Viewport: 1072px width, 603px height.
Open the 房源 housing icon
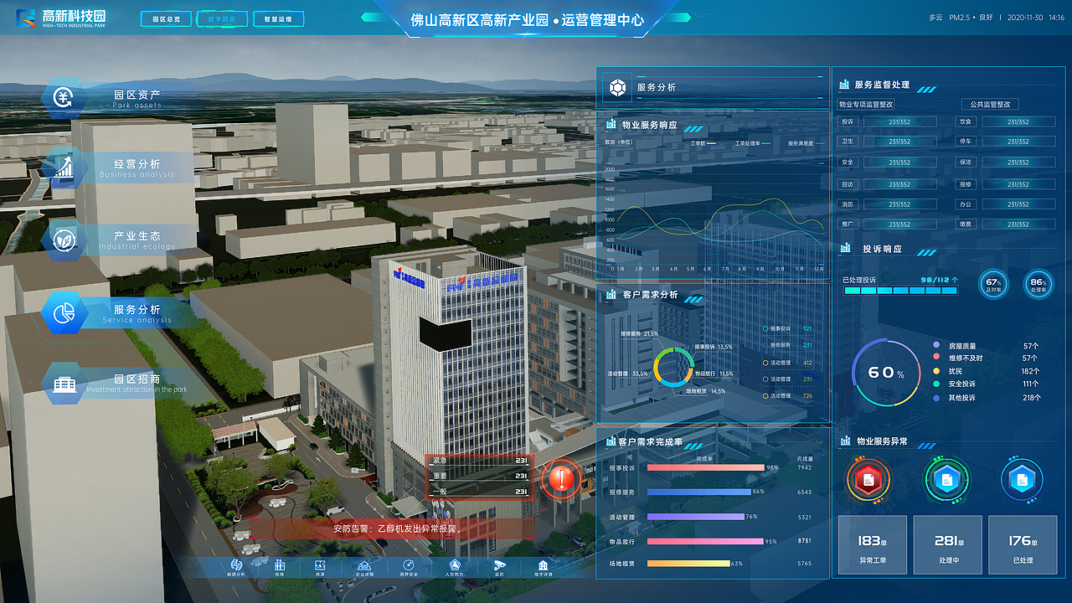pyautogui.click(x=320, y=565)
